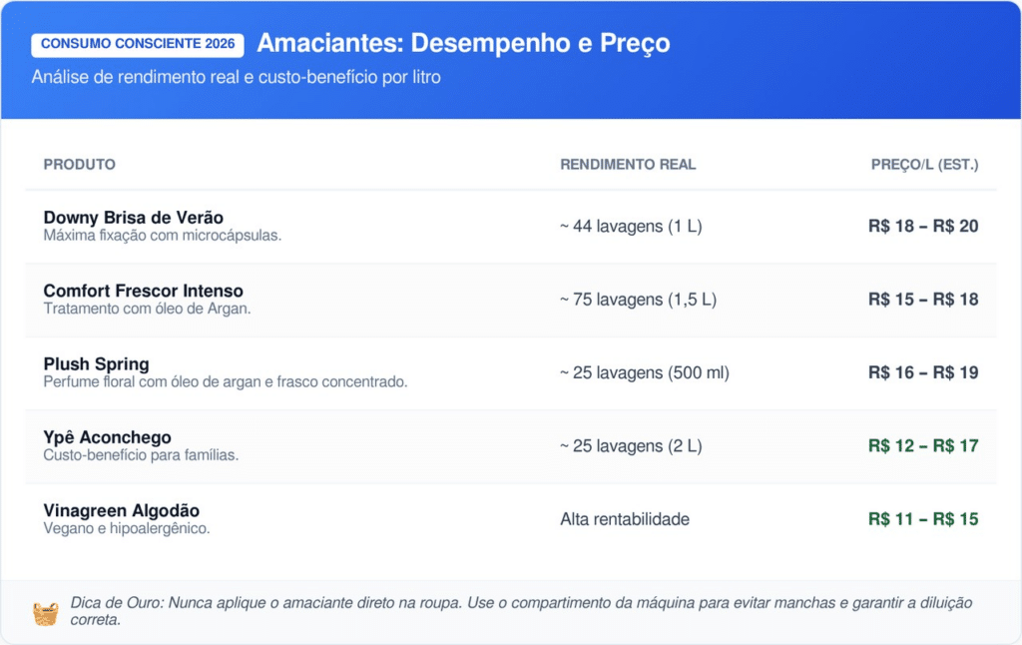
Task: Click the Produto column header
Action: click(80, 165)
